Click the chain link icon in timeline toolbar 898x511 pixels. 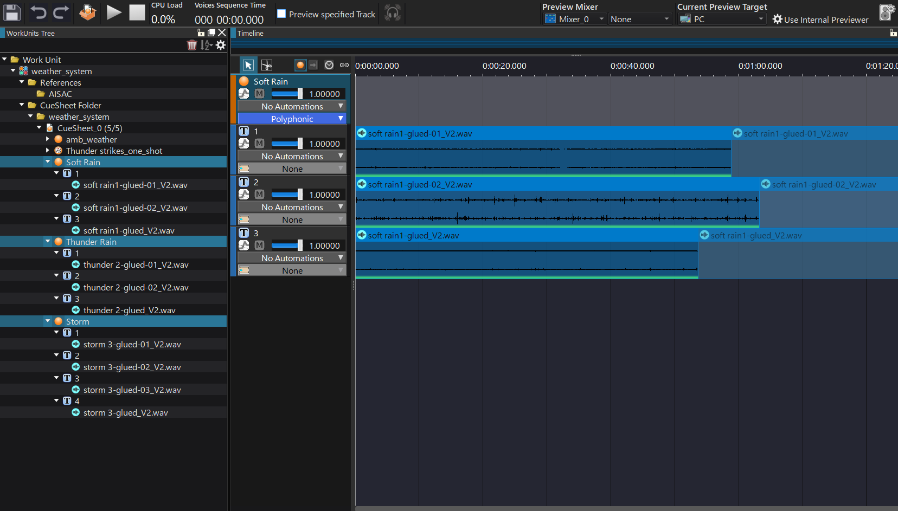click(x=344, y=65)
